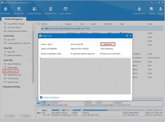Select the FAT32 99 MB partition block
Viewport: 165px width, 122px height.
point(66,113)
